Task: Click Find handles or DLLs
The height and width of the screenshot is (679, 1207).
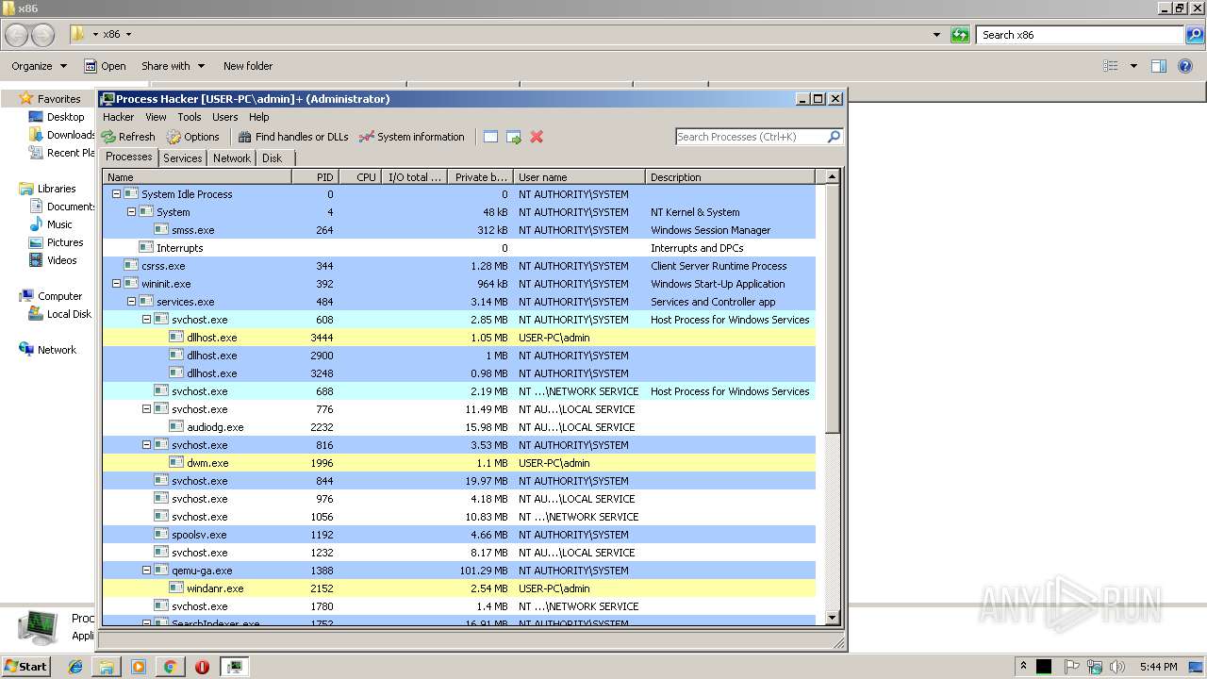Action: (293, 137)
